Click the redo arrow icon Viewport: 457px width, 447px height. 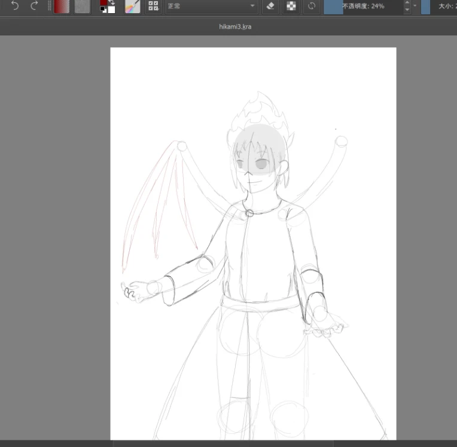(34, 6)
